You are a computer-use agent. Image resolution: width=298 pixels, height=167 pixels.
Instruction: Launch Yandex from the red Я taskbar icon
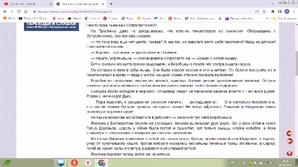click(74, 163)
